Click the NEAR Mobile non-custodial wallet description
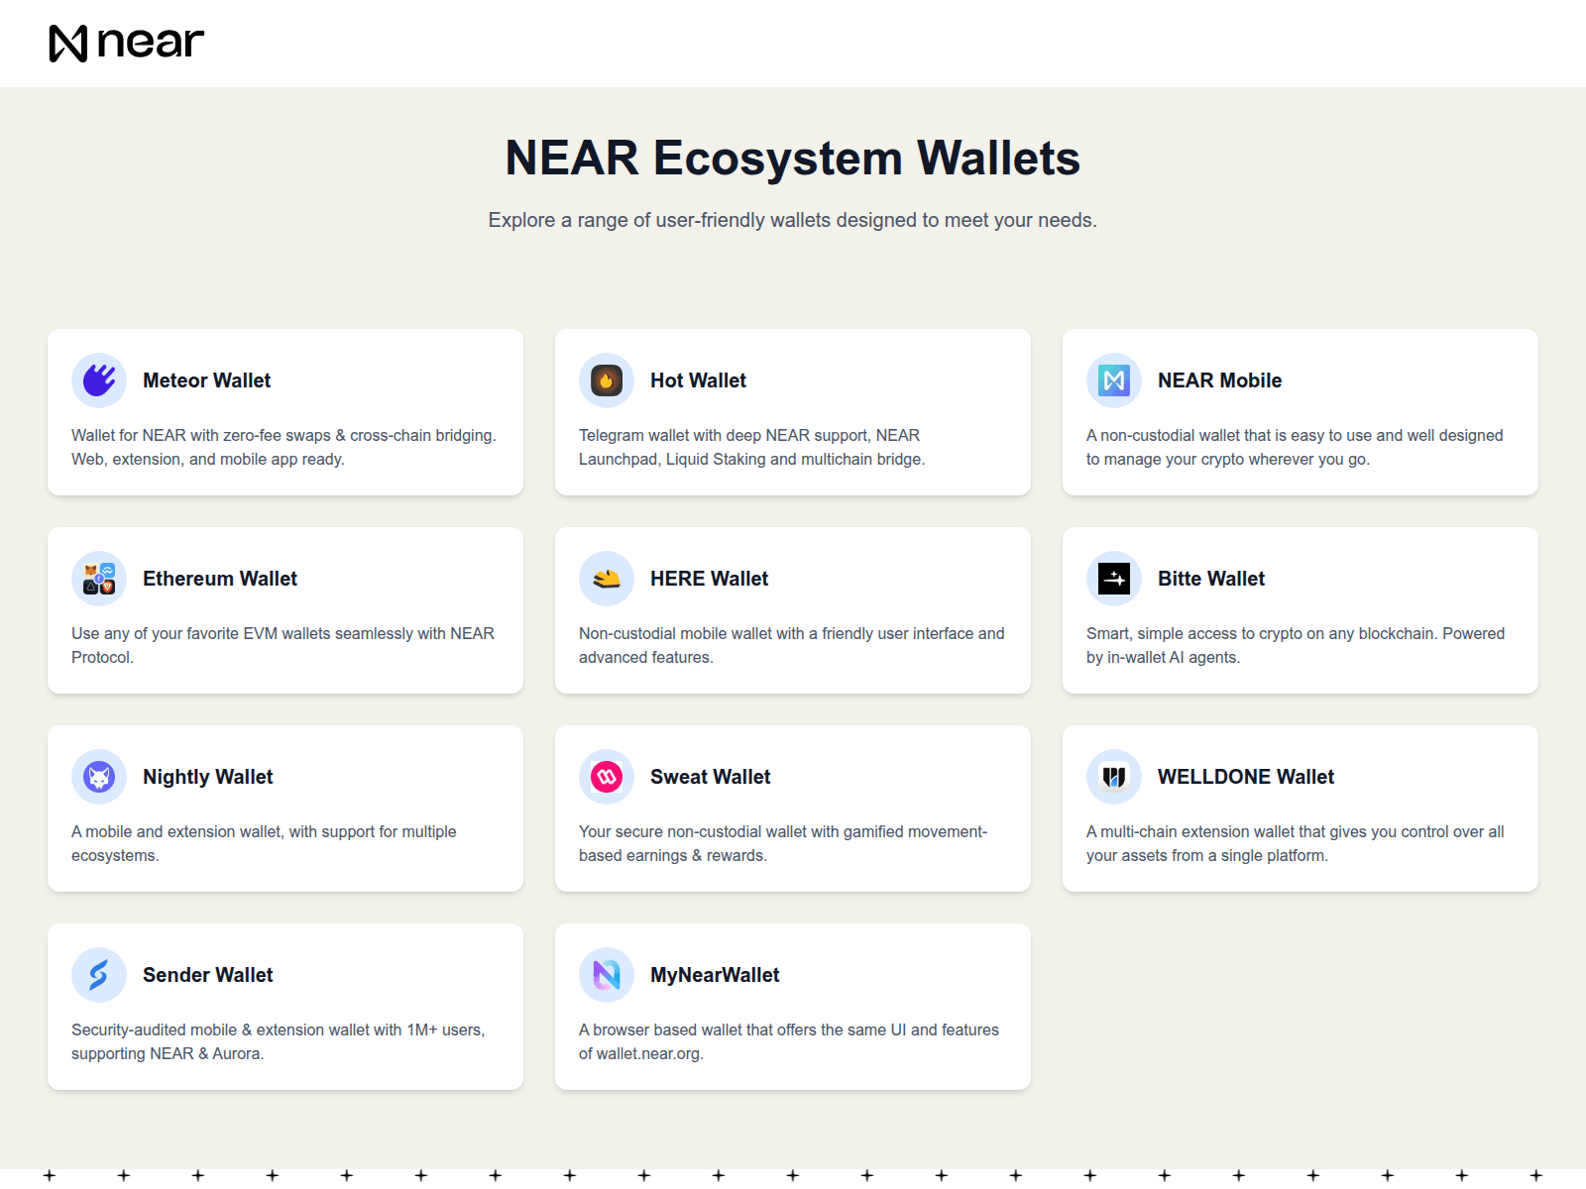 [x=1295, y=447]
